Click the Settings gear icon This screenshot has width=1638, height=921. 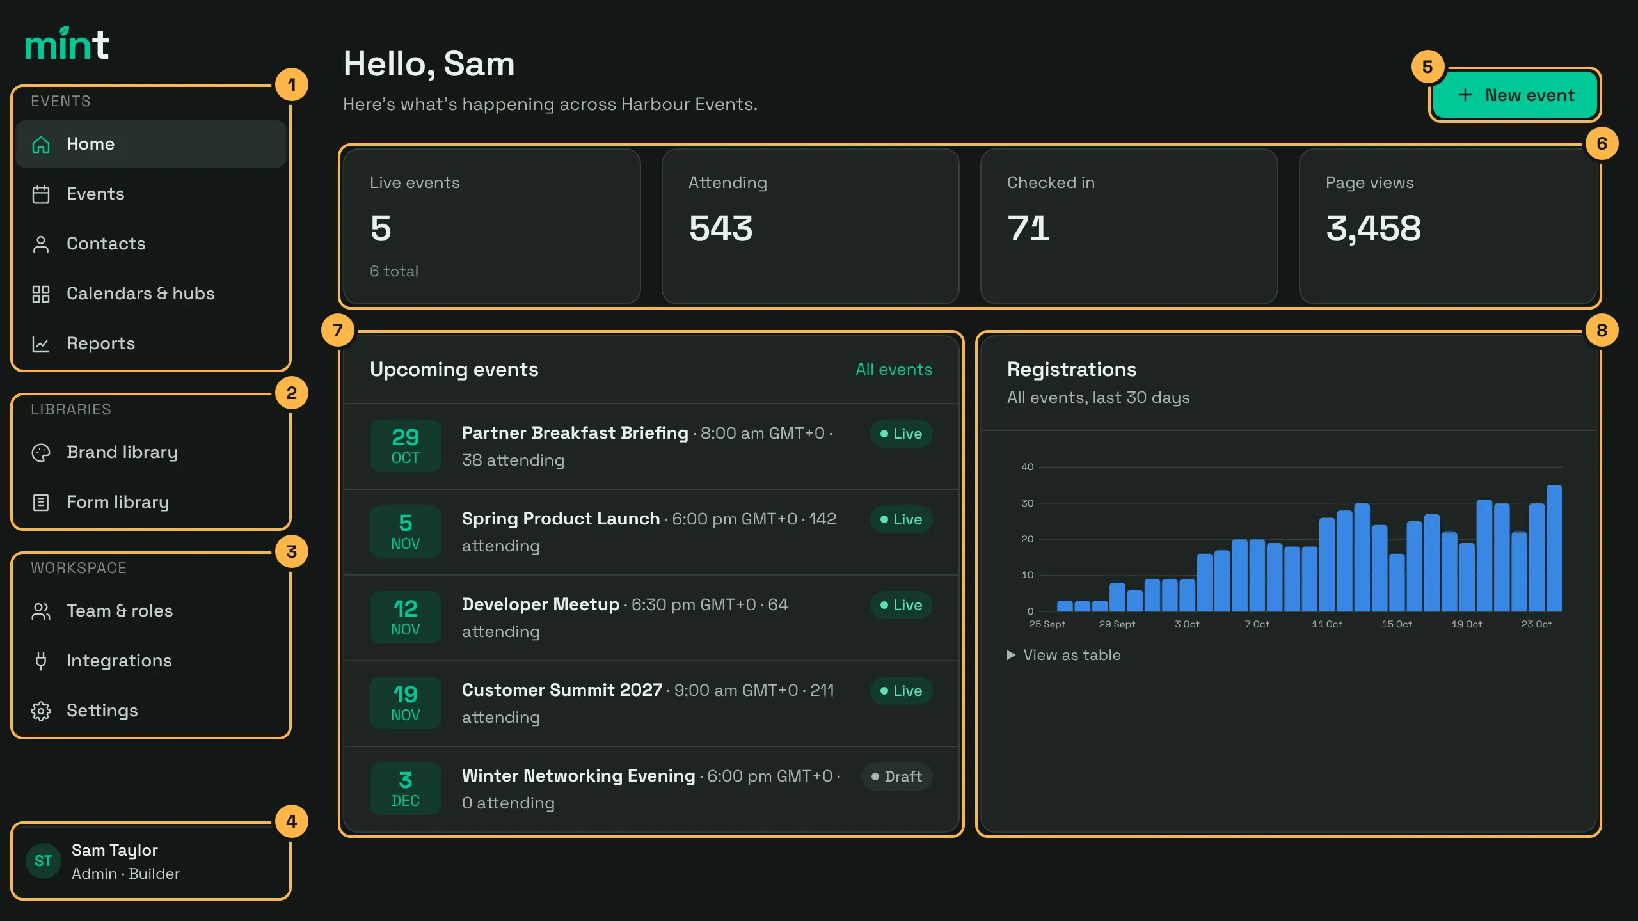pyautogui.click(x=41, y=711)
